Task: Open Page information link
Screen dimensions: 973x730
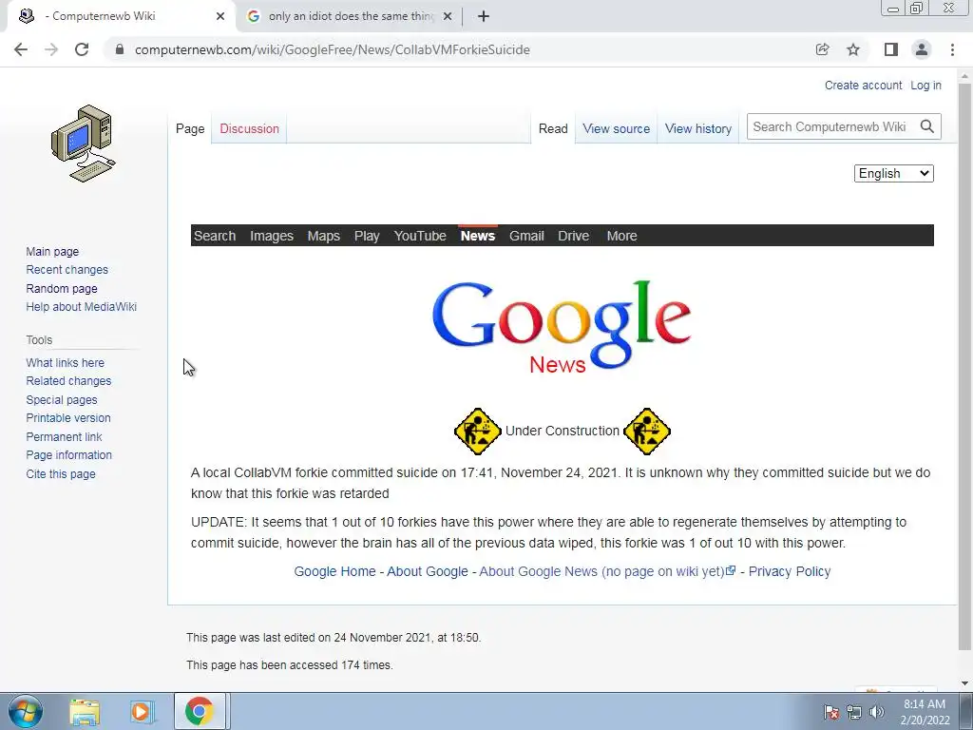Action: pyautogui.click(x=68, y=455)
